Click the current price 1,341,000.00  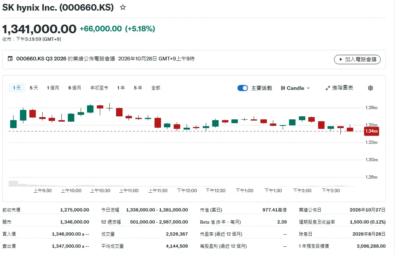(39, 29)
